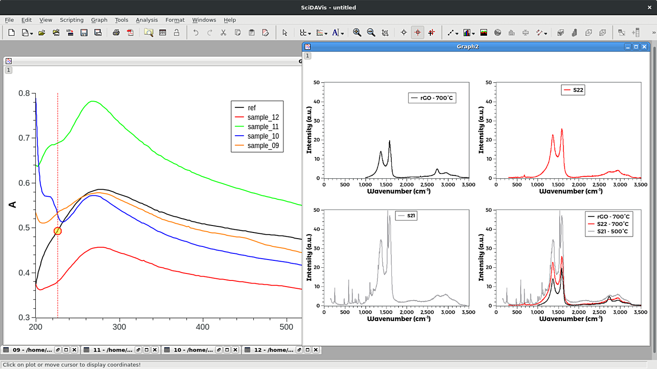
Task: Click the Print icon in toolbar
Action: (x=116, y=33)
